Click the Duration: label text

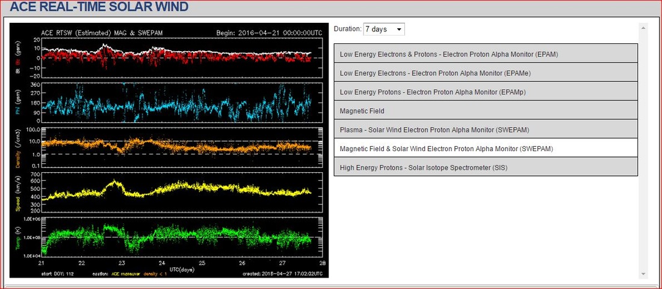click(347, 29)
